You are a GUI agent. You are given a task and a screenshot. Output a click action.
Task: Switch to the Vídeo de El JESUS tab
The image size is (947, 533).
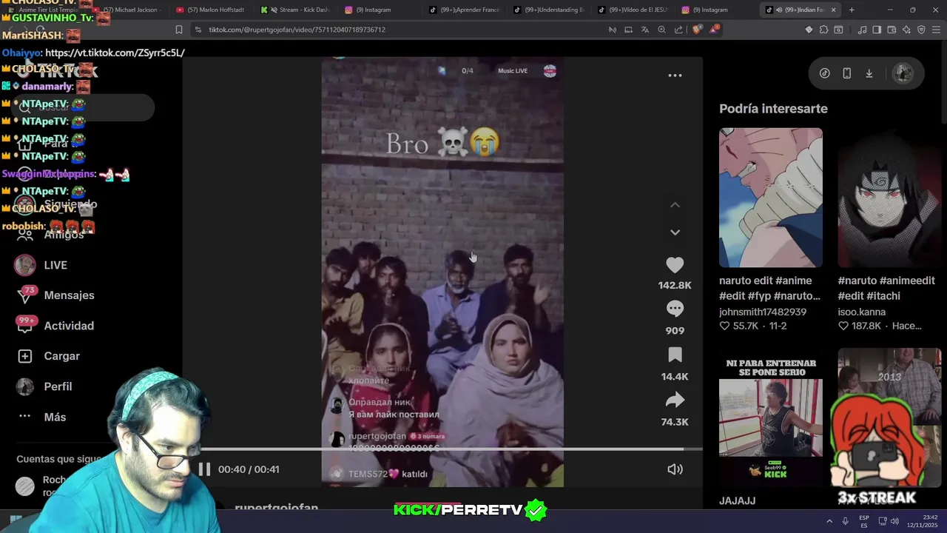point(633,10)
